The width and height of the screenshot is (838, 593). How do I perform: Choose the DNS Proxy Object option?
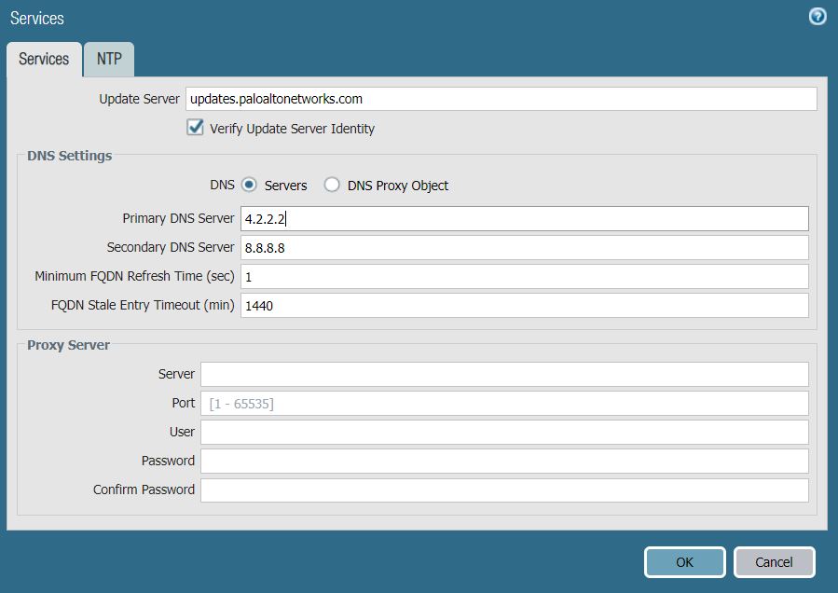[331, 185]
